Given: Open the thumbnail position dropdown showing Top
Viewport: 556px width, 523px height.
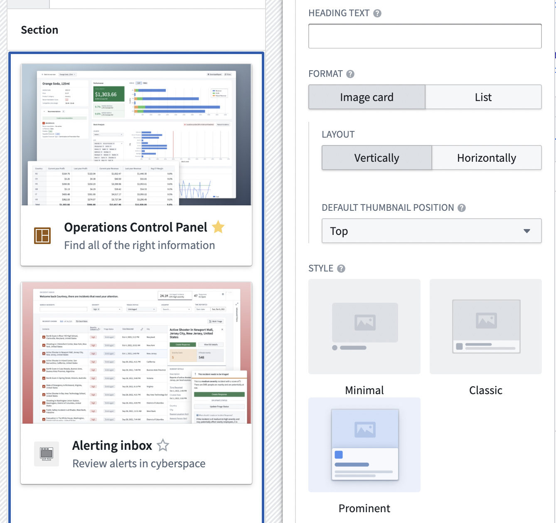Looking at the screenshot, I should pos(432,231).
